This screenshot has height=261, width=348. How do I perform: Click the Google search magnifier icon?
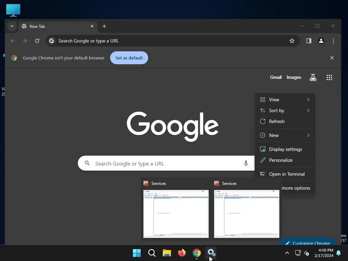pos(87,163)
